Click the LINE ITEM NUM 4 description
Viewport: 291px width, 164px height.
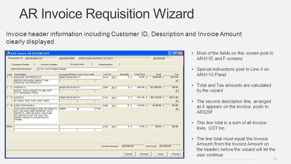click(x=36, y=105)
